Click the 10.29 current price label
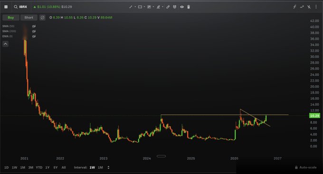This screenshot has height=174, width=323. pyautogui.click(x=314, y=116)
